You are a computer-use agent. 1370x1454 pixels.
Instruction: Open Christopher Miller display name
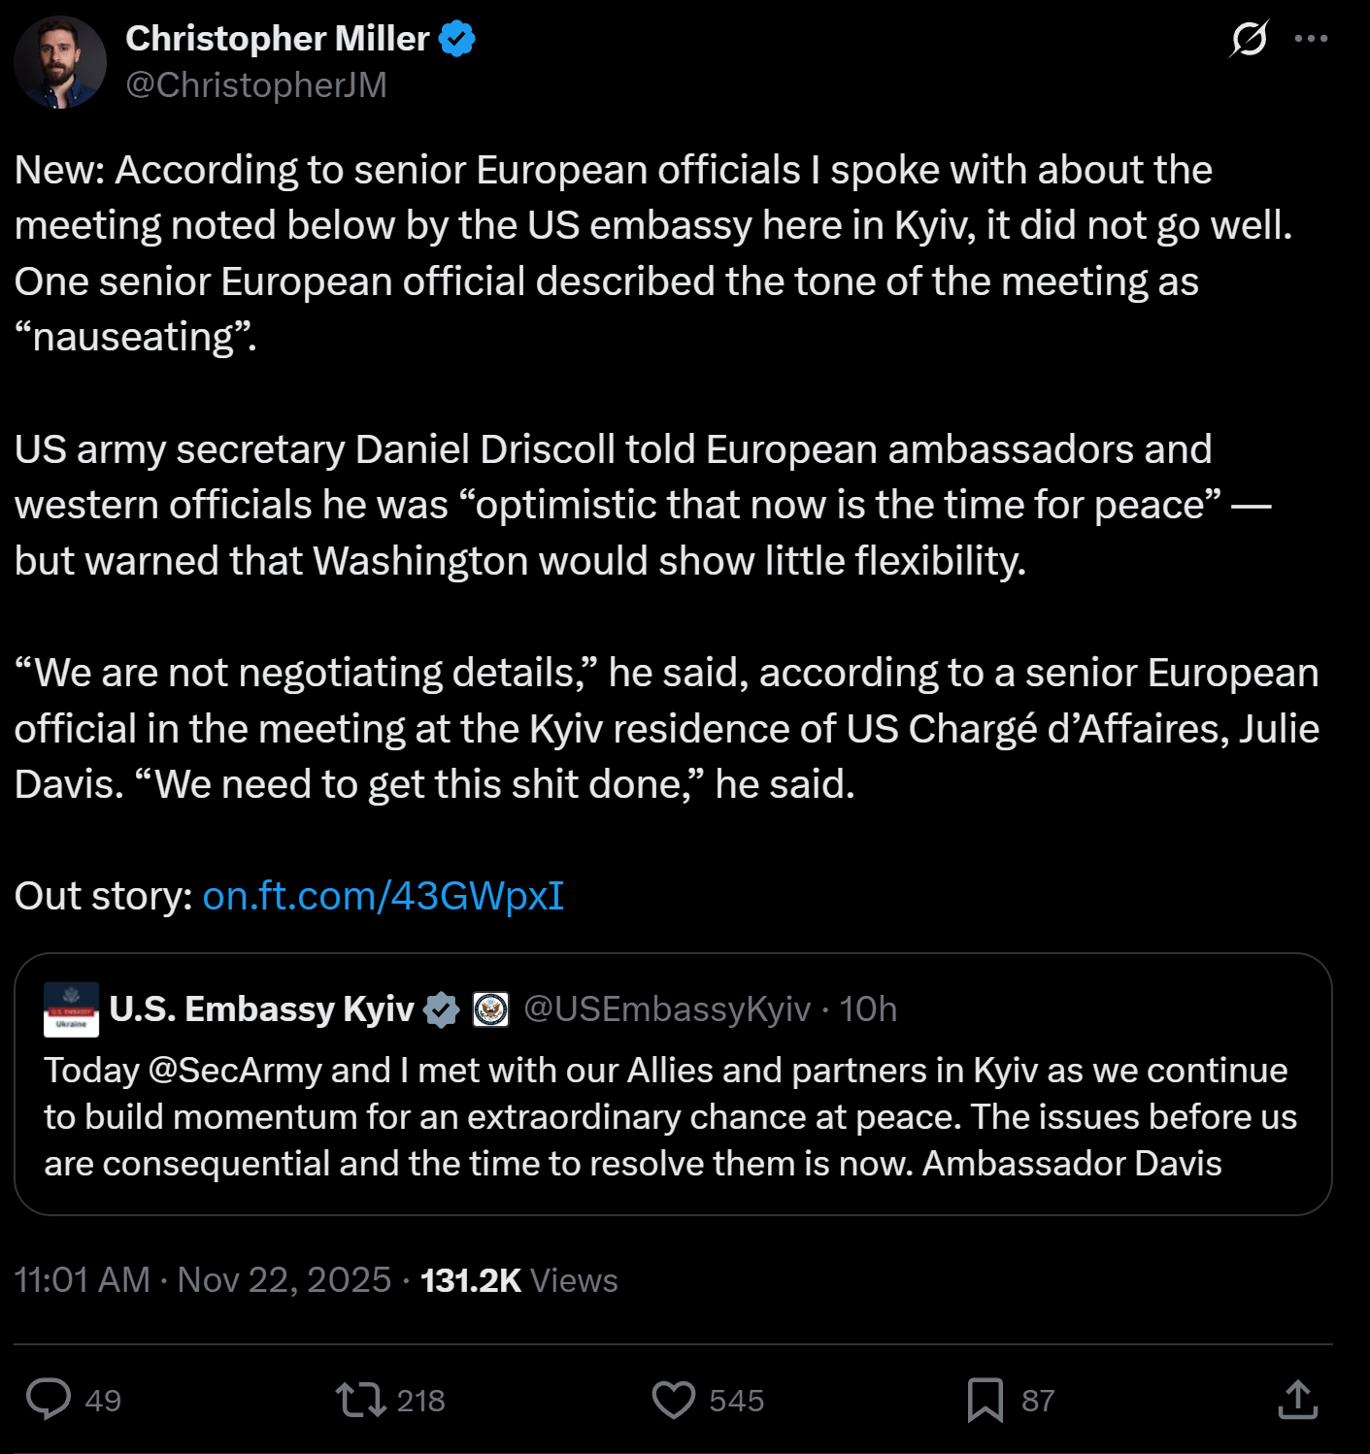click(x=277, y=39)
